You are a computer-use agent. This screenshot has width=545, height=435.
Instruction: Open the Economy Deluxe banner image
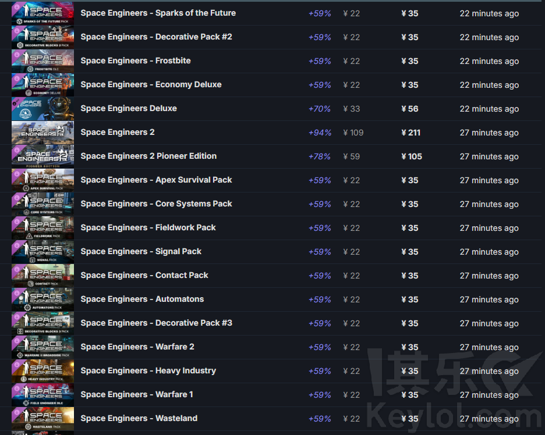coord(43,85)
